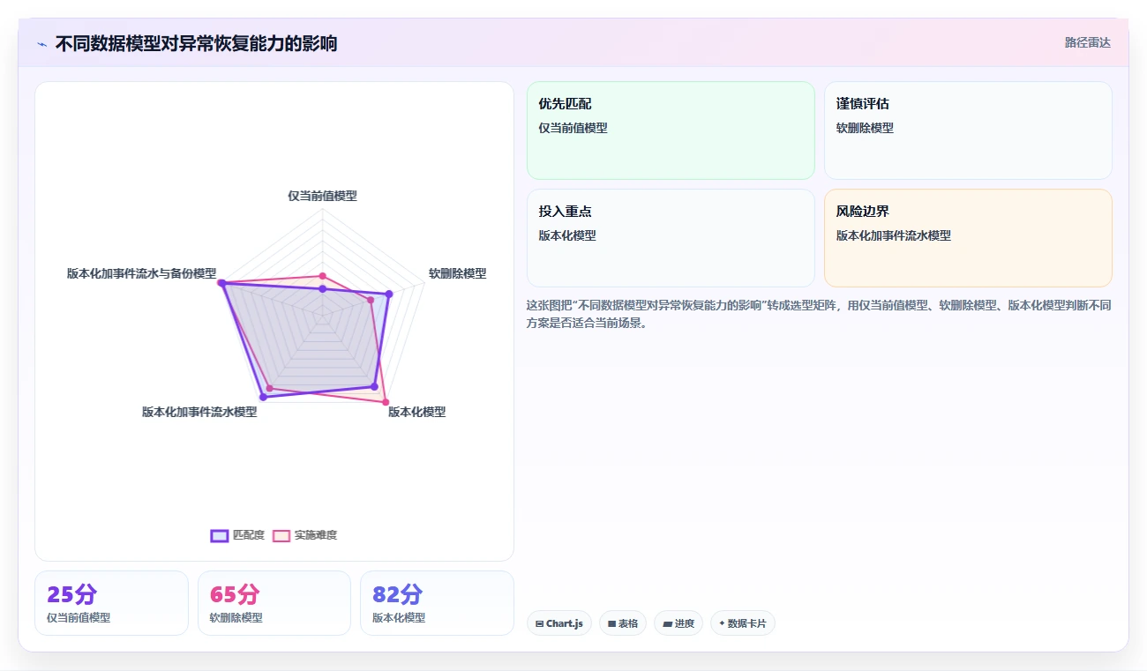Click the 版本化模型 radar axis label
The width and height of the screenshot is (1147, 671).
(x=416, y=412)
